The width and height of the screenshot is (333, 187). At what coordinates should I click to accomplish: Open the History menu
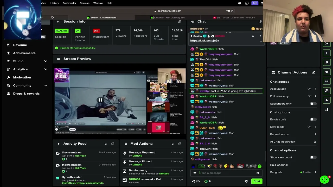point(55,3)
